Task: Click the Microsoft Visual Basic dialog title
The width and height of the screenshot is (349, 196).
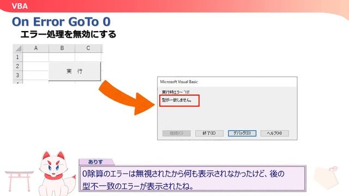Action: click(x=179, y=82)
